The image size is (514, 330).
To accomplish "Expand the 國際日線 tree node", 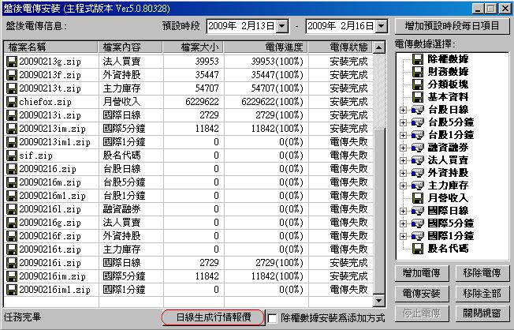I will coord(403,211).
